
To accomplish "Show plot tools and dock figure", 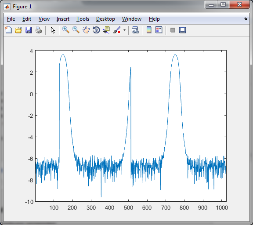I will (183, 30).
